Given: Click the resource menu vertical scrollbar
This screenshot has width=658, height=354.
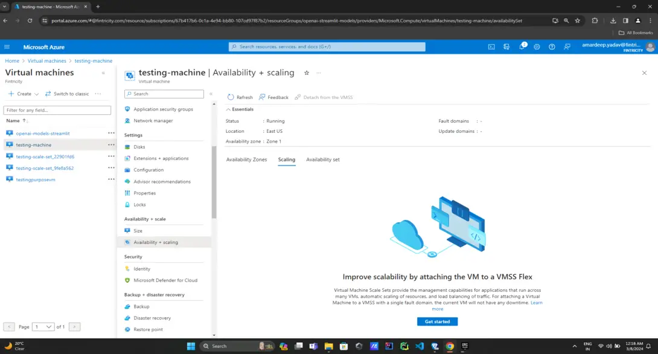Looking at the screenshot, I should click(214, 182).
